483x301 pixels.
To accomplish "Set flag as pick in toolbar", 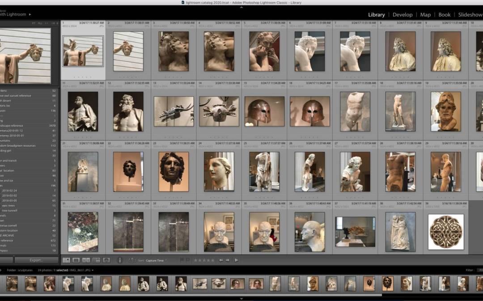I will (x=182, y=260).
